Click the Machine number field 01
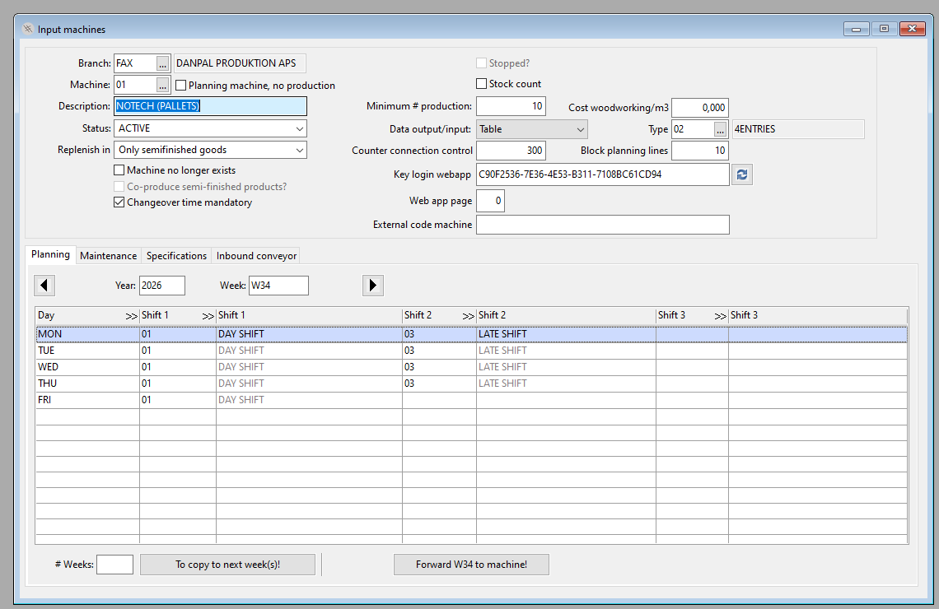Viewport: 939px width, 609px height. [135, 85]
